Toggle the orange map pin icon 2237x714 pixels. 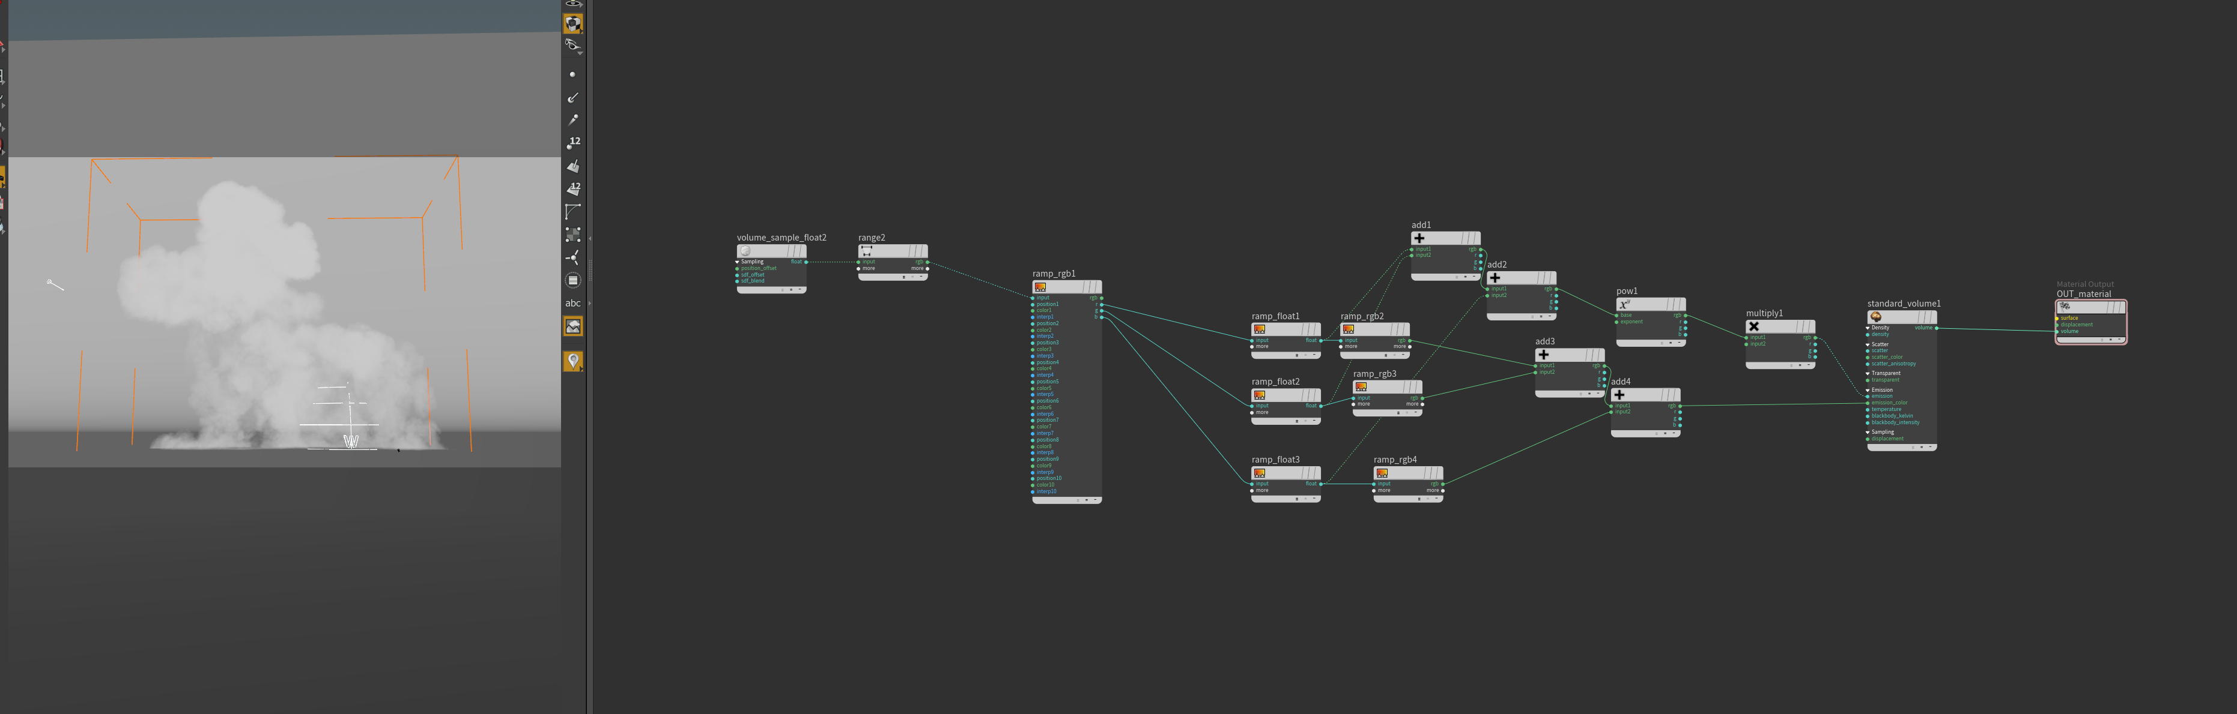click(x=573, y=360)
